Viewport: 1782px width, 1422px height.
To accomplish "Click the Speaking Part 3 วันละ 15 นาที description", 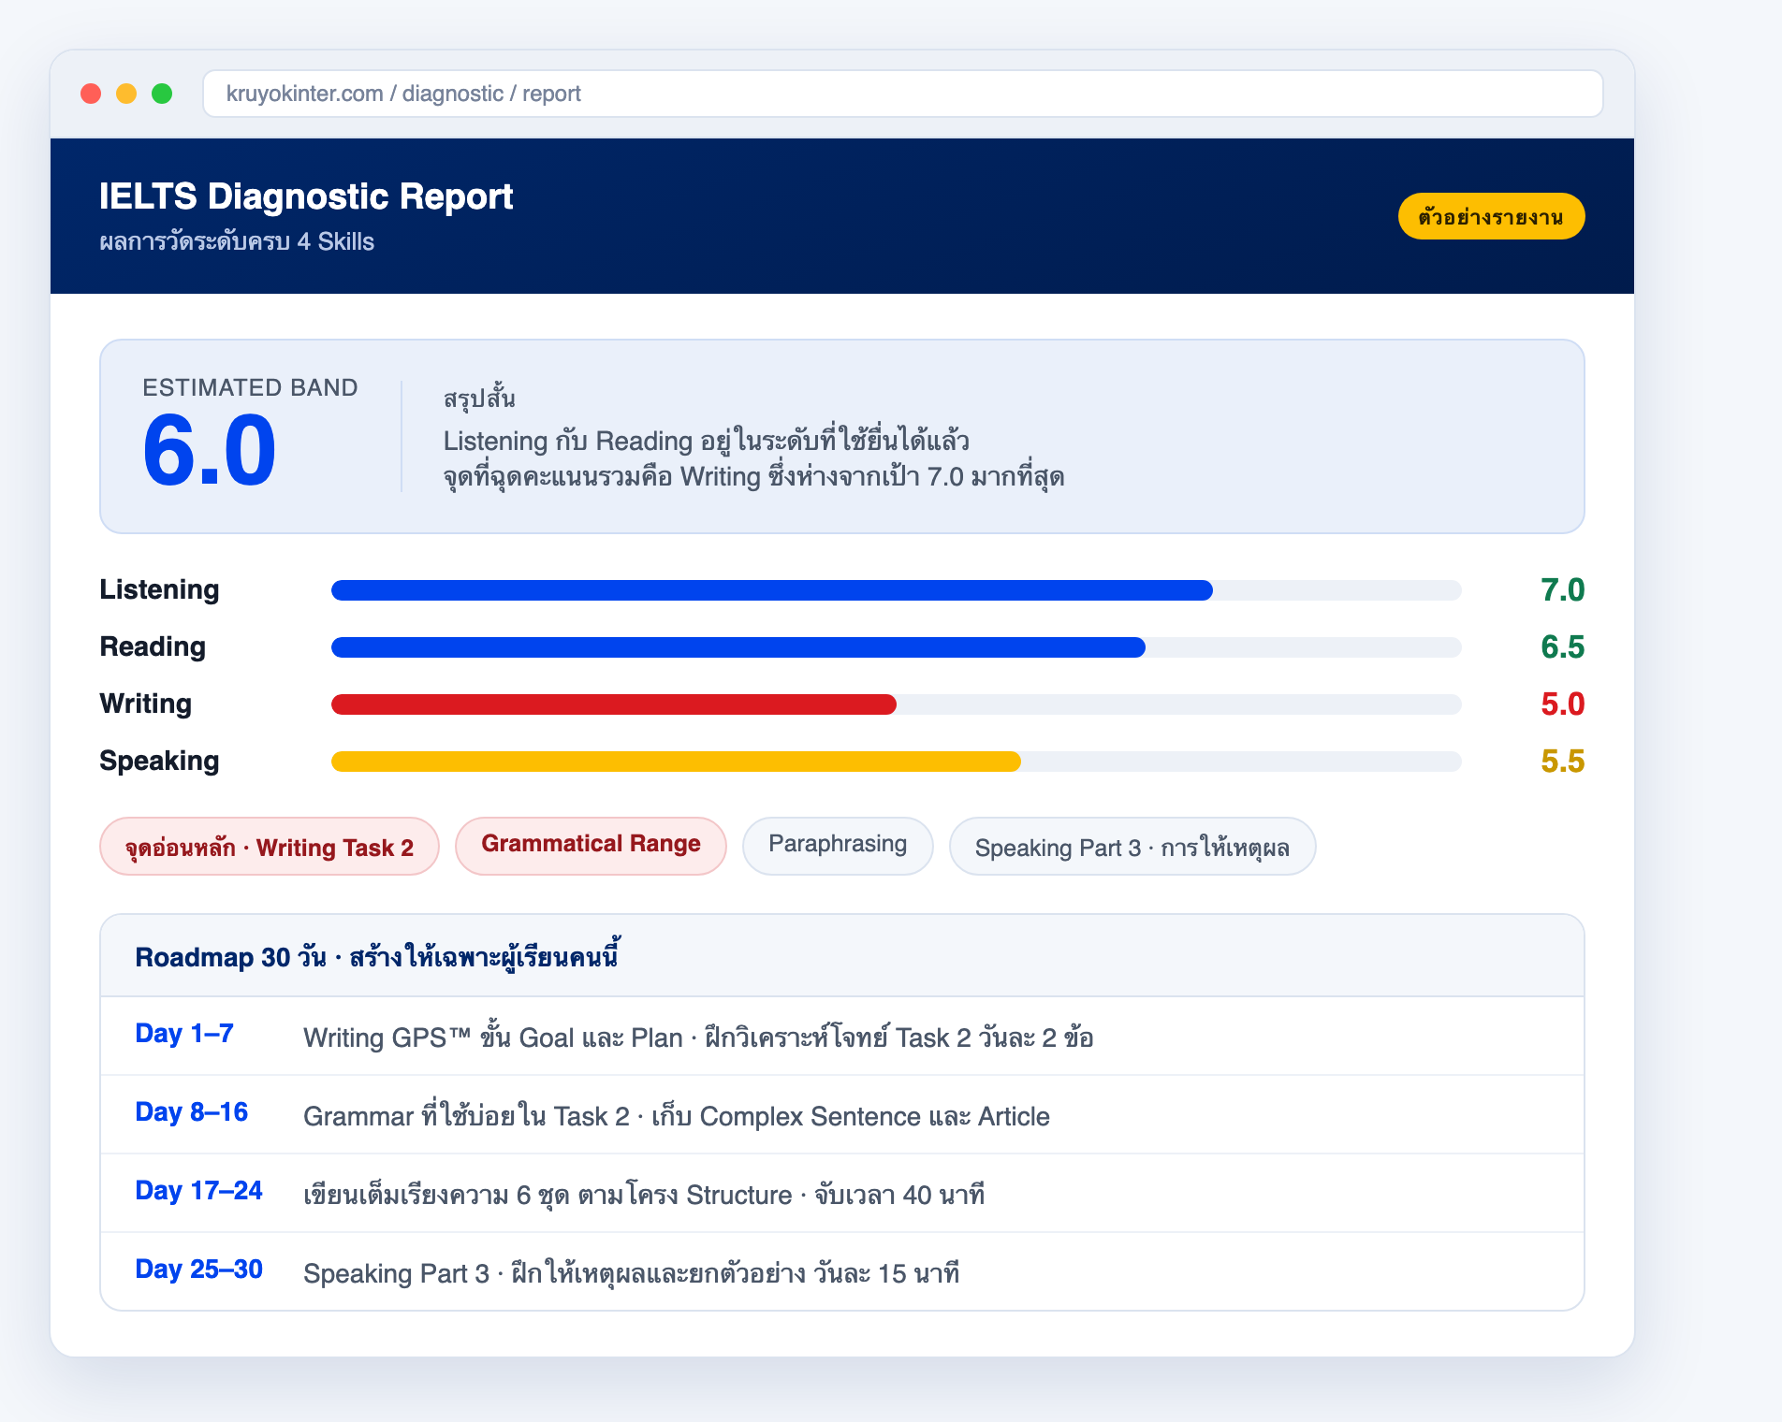I will pyautogui.click(x=632, y=1273).
